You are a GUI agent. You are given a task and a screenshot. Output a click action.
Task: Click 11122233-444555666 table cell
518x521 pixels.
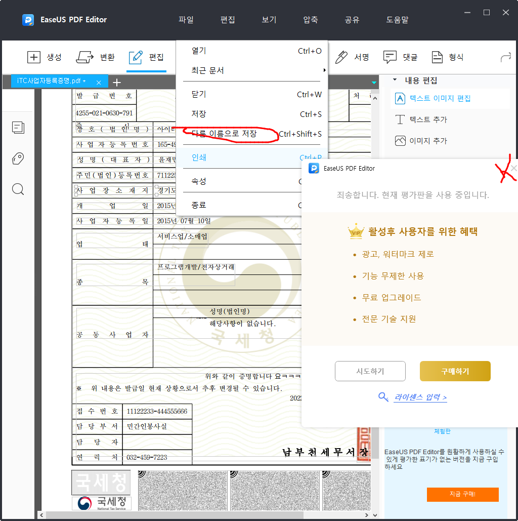pos(157,411)
